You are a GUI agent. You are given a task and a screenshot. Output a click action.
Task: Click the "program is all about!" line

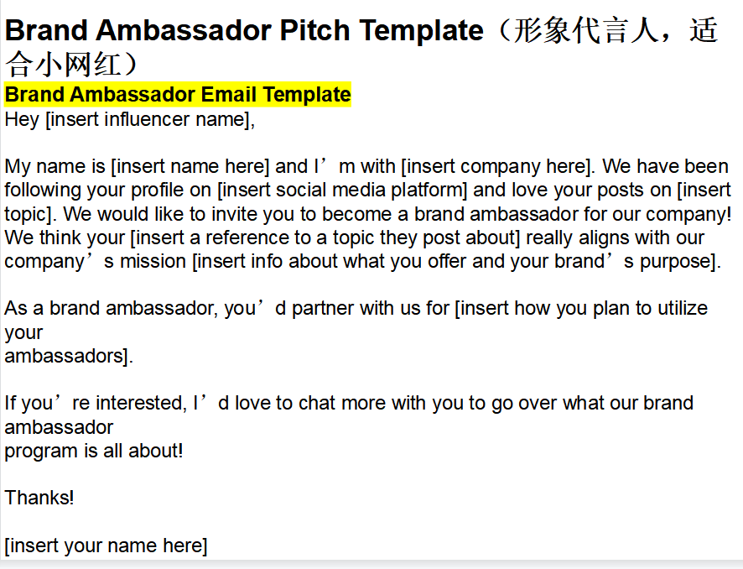point(94,451)
